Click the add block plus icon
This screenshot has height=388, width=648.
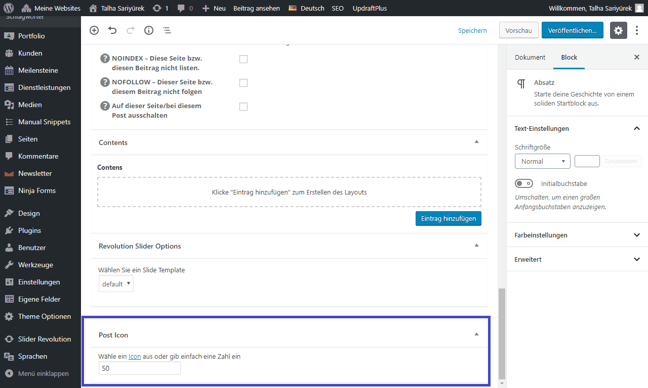coord(94,30)
